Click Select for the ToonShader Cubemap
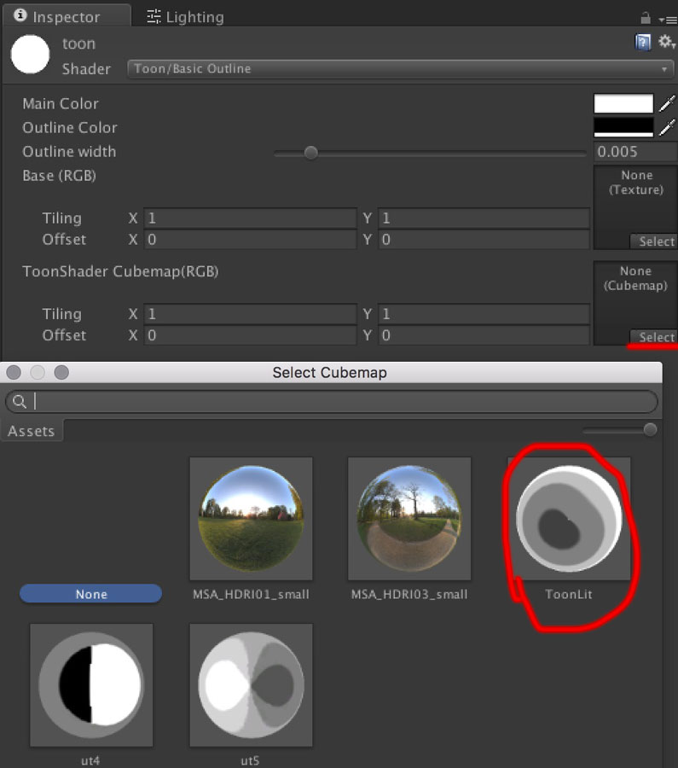The image size is (678, 768). 654,337
